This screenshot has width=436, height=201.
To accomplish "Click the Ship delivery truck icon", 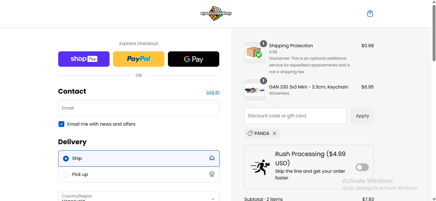I will click(x=212, y=158).
